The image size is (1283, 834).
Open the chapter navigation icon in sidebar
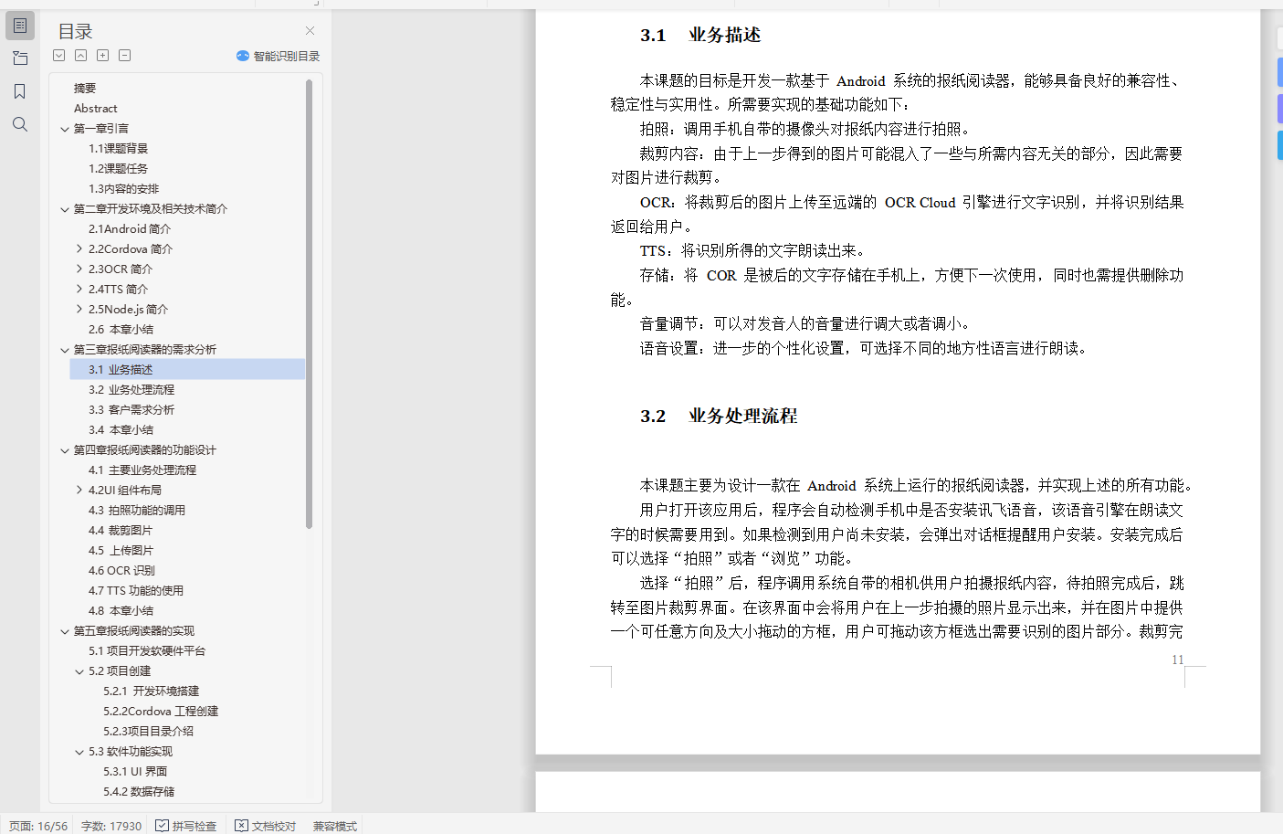pos(20,58)
